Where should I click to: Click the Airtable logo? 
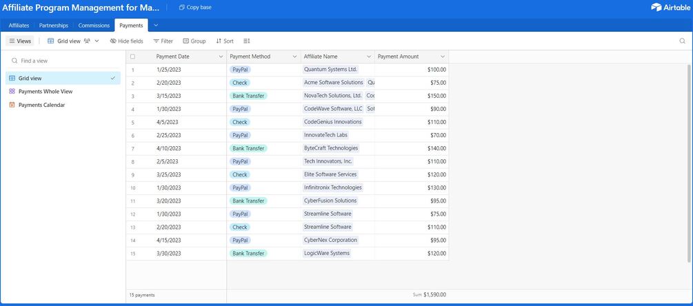tap(670, 7)
